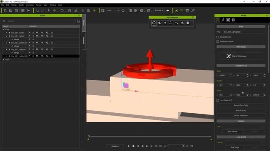Toggle visibility of Box_001_Centre
The image size is (270, 151).
[30, 33]
